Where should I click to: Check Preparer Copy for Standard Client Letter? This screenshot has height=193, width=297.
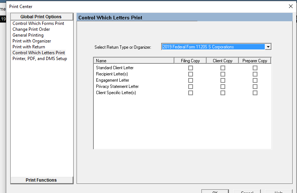click(255, 68)
